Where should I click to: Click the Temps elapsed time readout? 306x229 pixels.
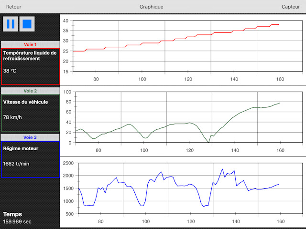(x=13, y=214)
